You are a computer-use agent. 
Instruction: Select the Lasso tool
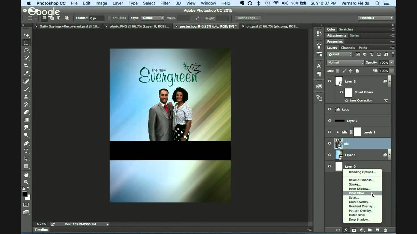tap(26, 50)
